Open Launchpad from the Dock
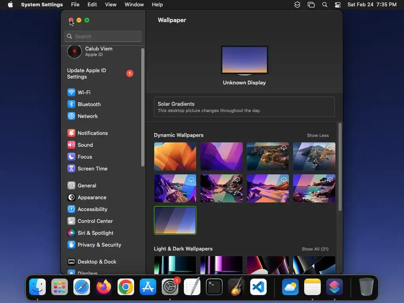404x303 pixels. pyautogui.click(x=60, y=287)
